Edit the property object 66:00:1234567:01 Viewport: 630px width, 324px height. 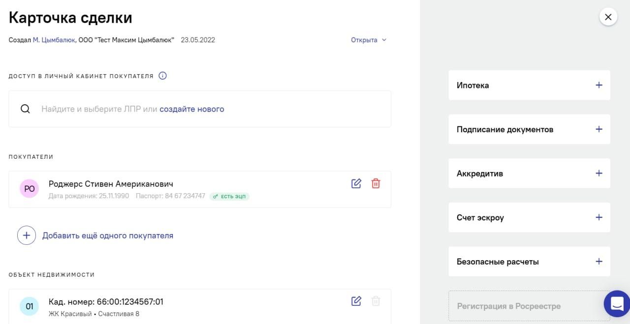356,301
